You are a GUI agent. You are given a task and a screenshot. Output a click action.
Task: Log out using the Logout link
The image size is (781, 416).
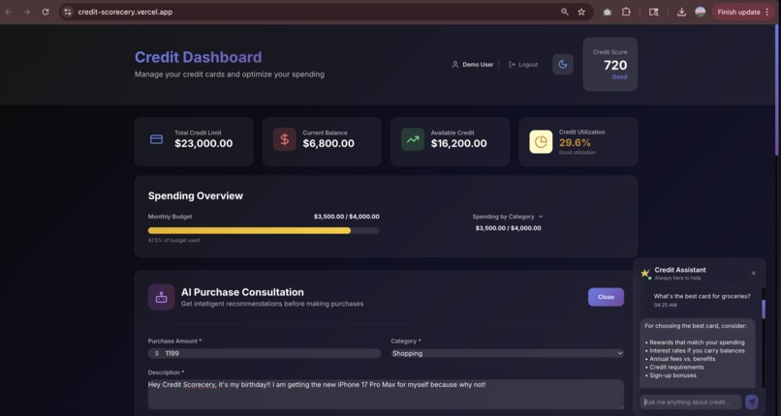coord(523,65)
